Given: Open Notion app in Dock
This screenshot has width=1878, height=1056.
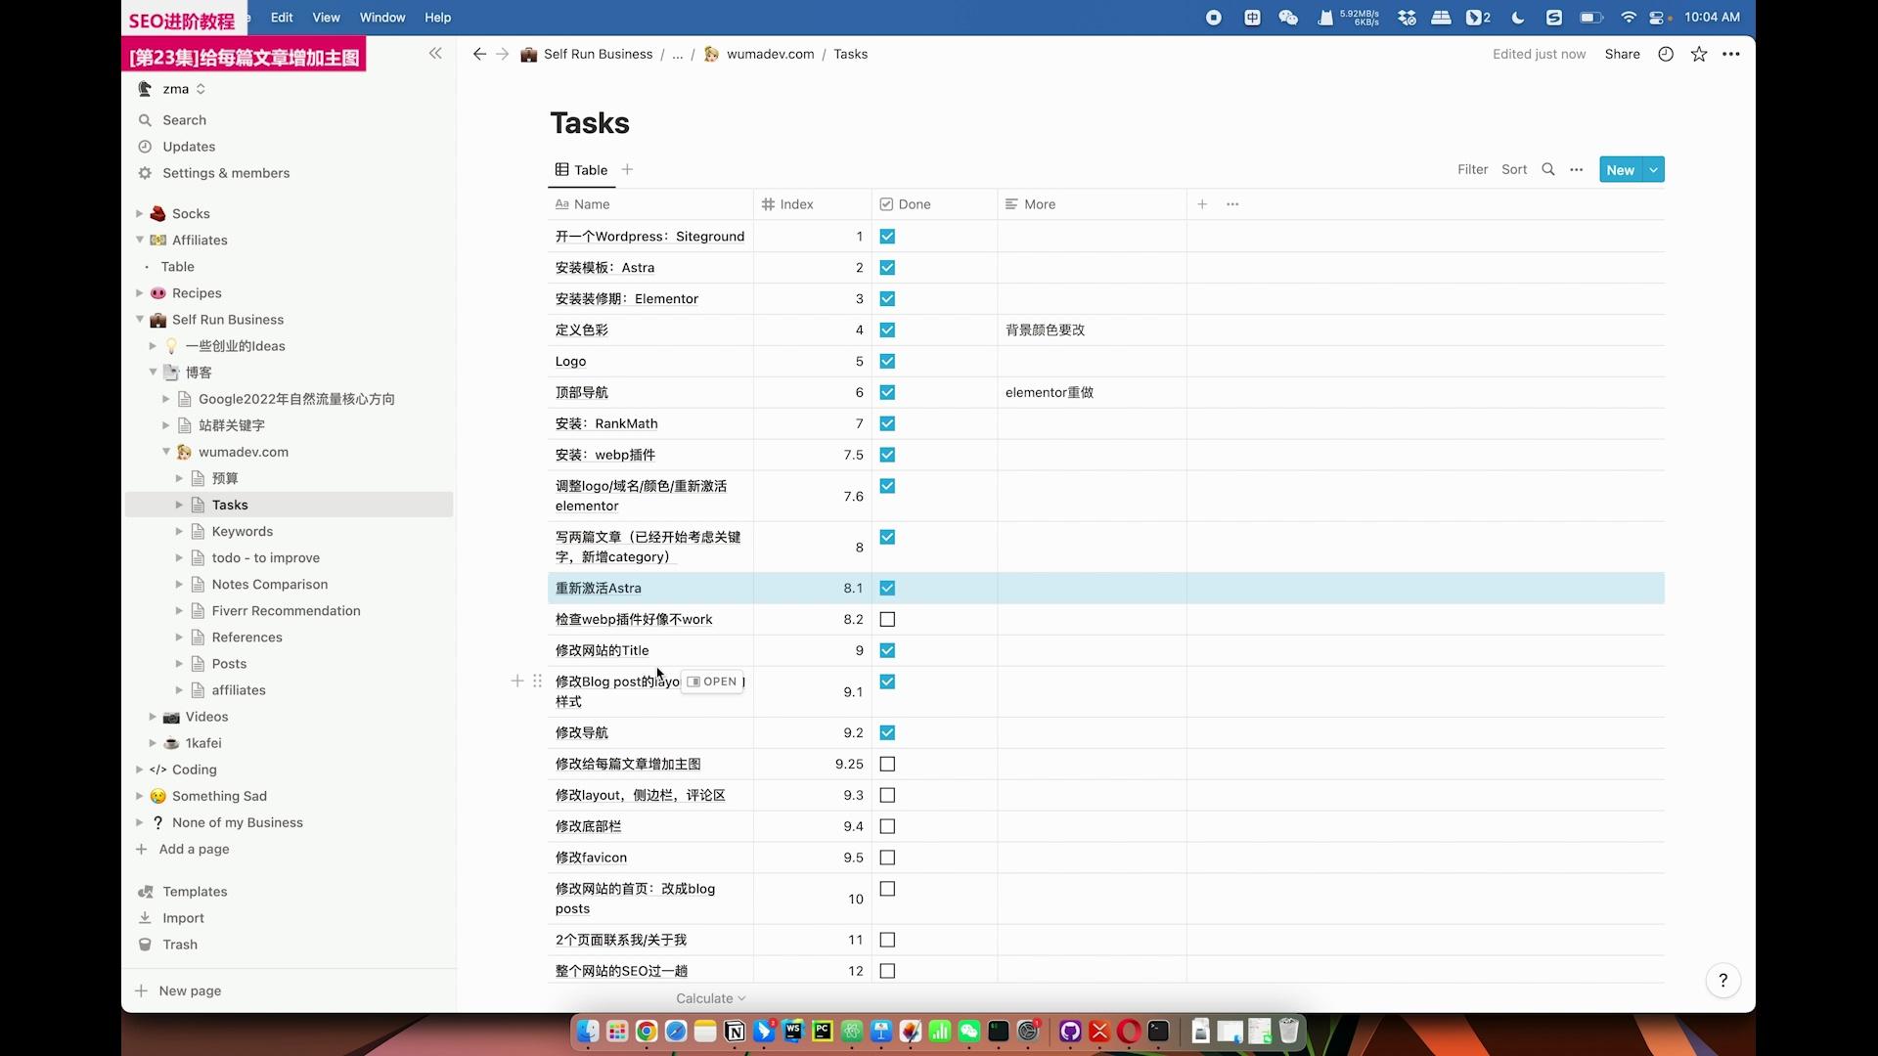Looking at the screenshot, I should point(735,1032).
